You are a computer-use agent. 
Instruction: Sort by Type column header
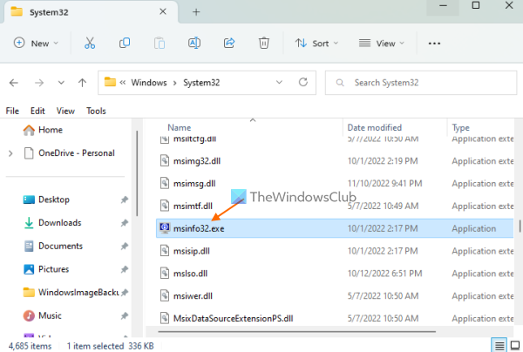[x=460, y=127]
